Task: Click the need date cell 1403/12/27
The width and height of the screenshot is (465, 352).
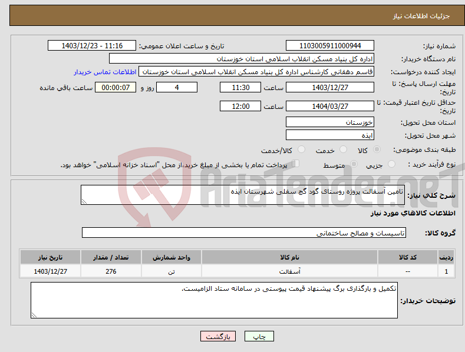Action: 51,271
